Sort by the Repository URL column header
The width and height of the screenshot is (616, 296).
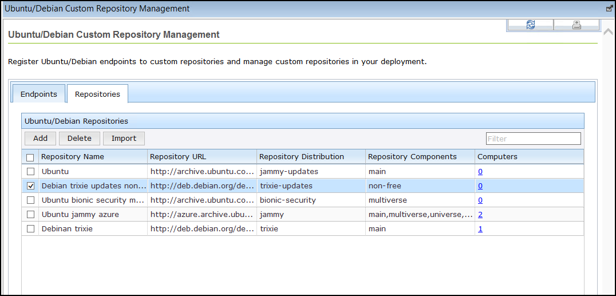click(202, 157)
